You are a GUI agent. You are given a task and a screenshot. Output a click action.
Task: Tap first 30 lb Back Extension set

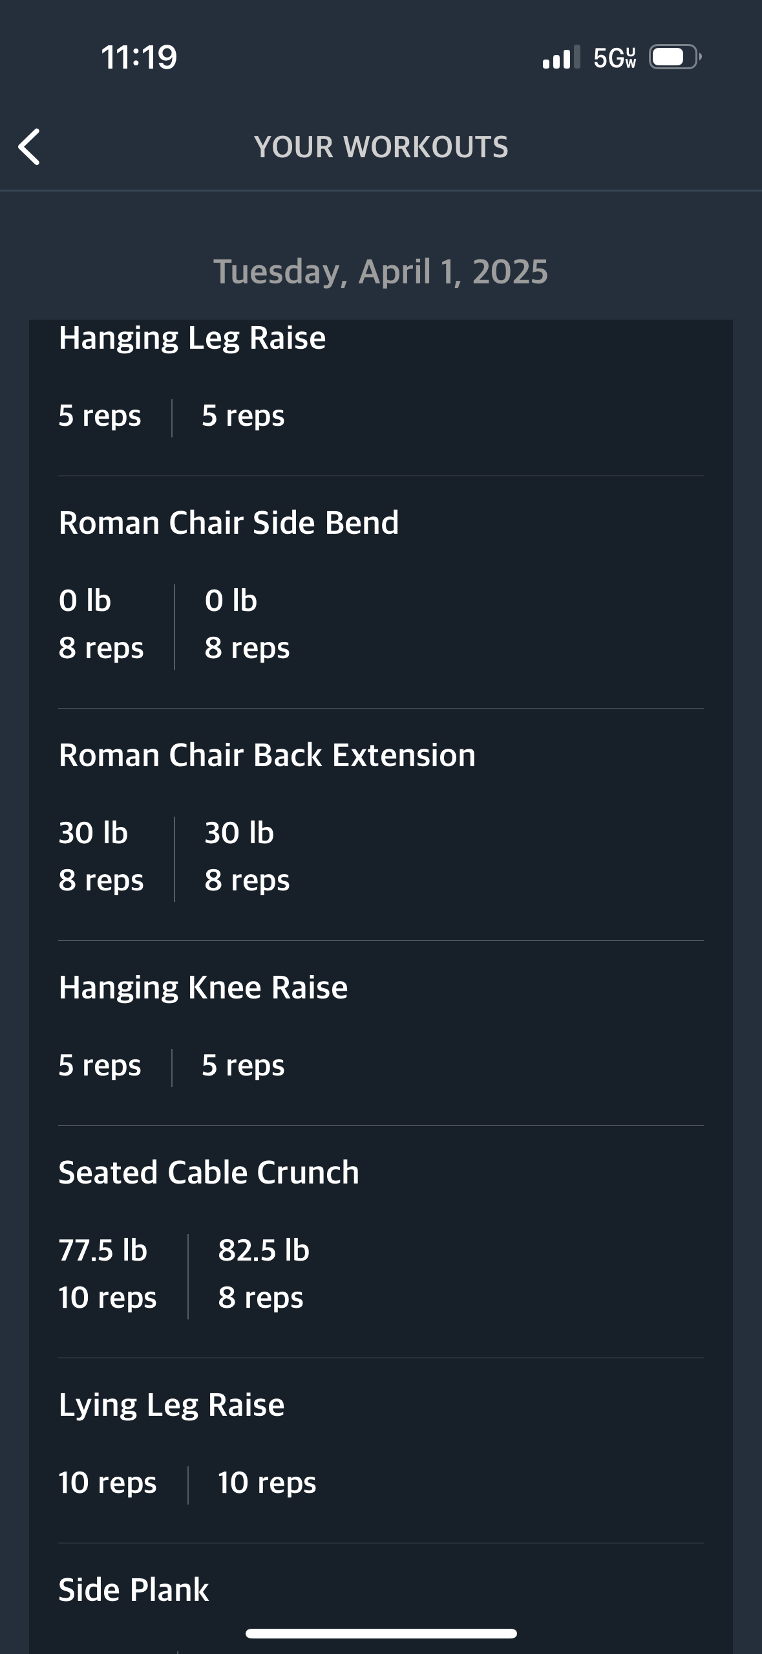100,856
